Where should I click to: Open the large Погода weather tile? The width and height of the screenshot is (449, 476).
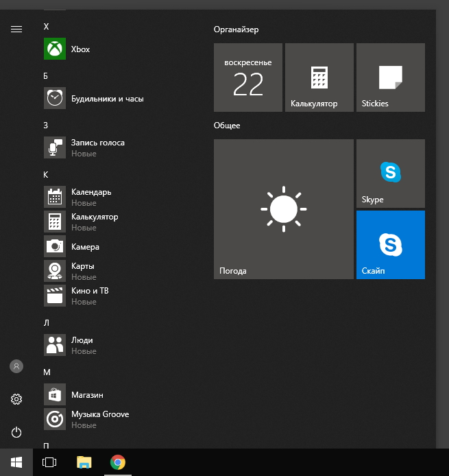284,209
